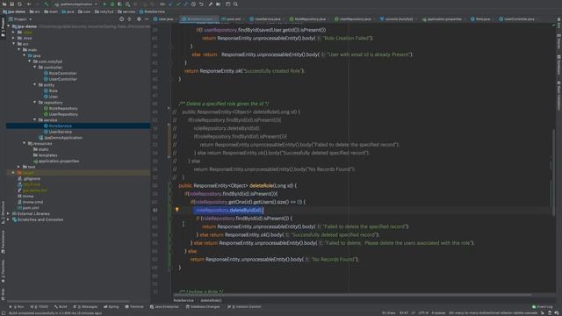Collapse the controller package node
This screenshot has width=562, height=316.
[35, 68]
